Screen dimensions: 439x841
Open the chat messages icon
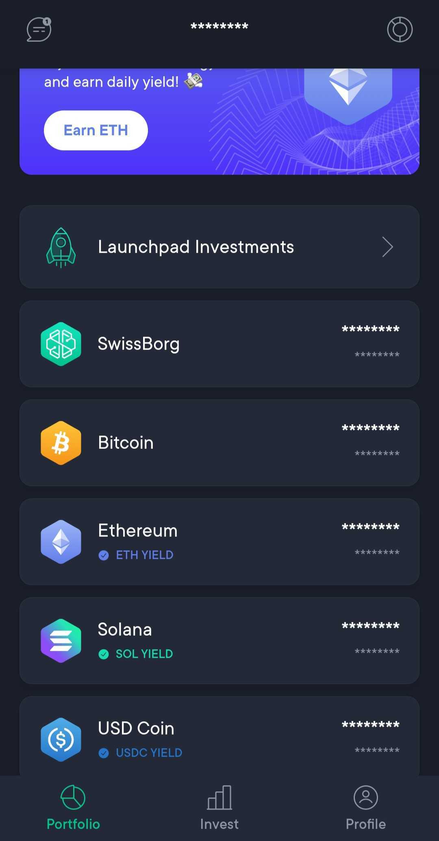39,29
